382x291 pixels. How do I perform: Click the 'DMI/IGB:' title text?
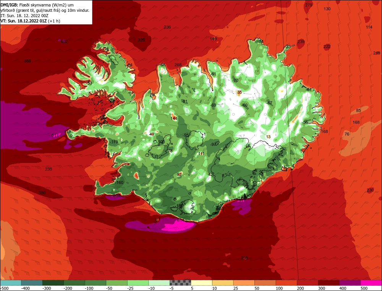9,5
